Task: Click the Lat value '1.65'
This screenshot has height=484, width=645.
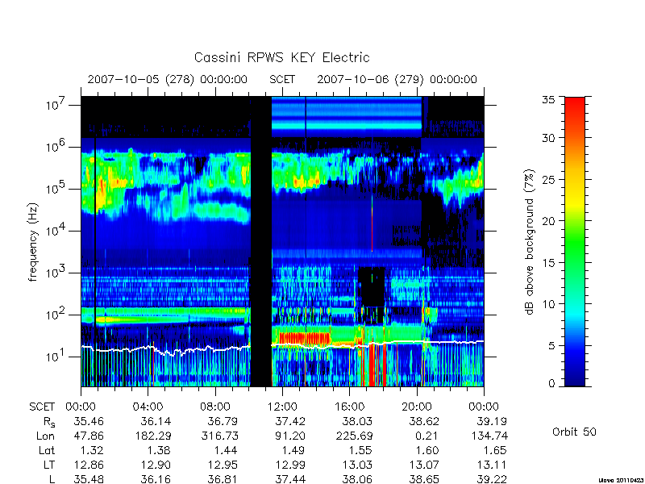Action: [x=495, y=451]
